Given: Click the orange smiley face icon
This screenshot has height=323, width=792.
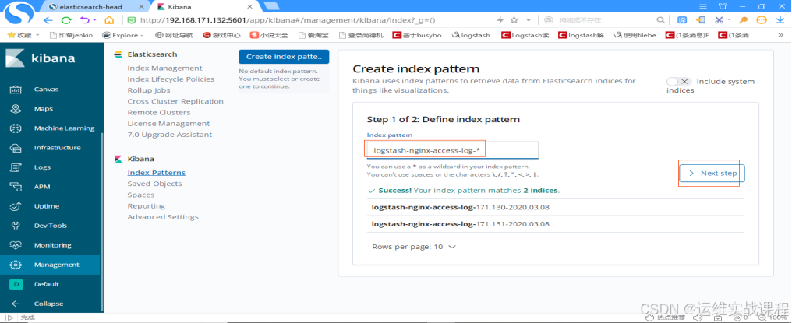Looking at the screenshot, I should click(762, 20).
